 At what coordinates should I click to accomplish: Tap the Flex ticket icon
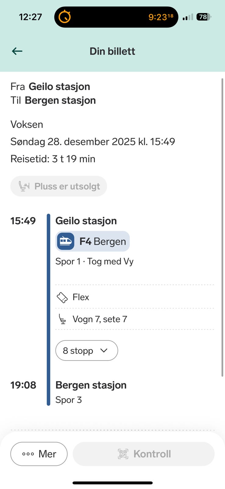coord(62,297)
